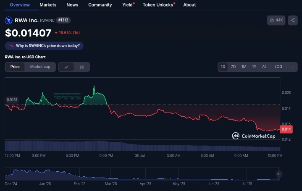
Task: Open the News tab
Action: 72,5
